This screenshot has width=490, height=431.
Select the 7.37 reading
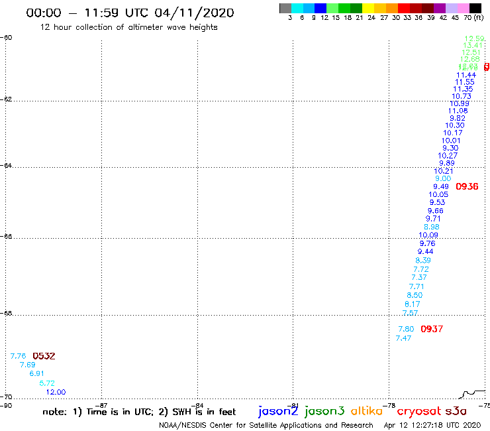point(419,277)
